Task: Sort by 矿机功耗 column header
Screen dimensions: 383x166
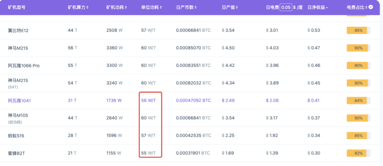Action: pyautogui.click(x=116, y=7)
